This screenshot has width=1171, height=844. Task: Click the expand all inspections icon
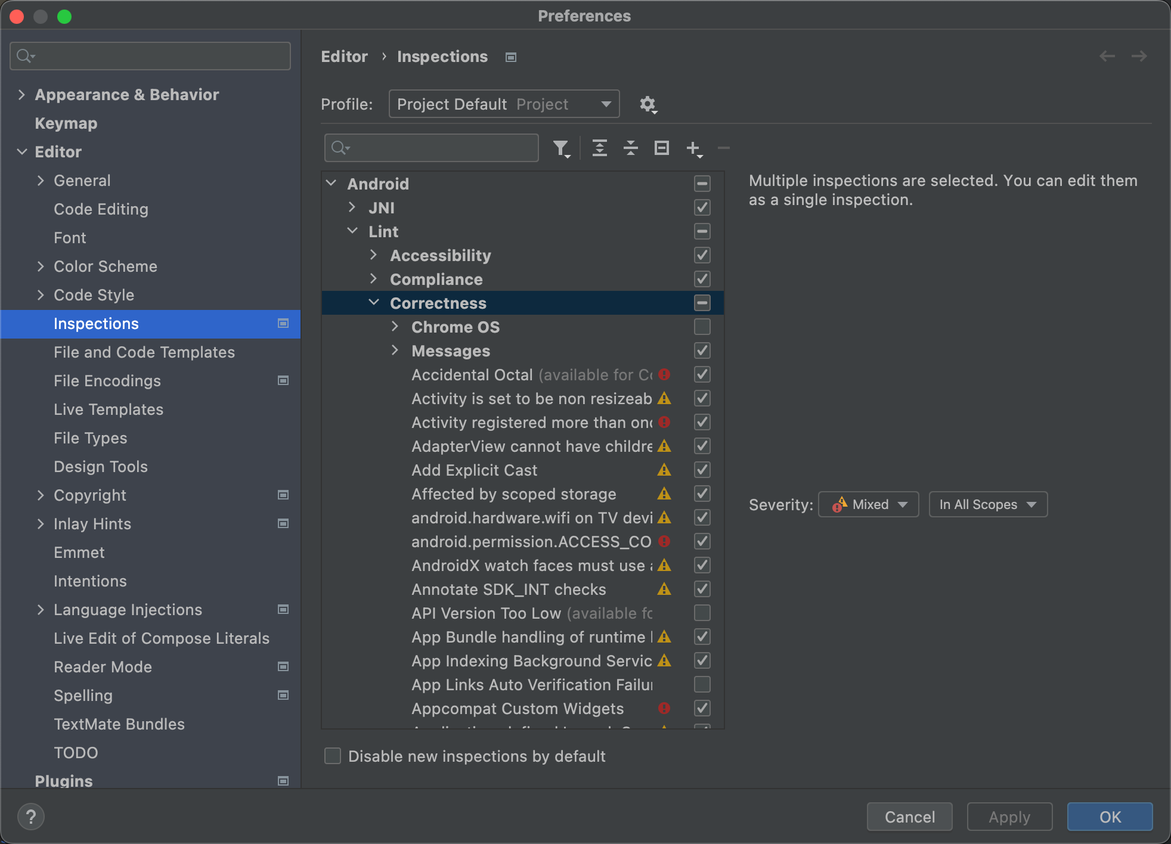598,147
